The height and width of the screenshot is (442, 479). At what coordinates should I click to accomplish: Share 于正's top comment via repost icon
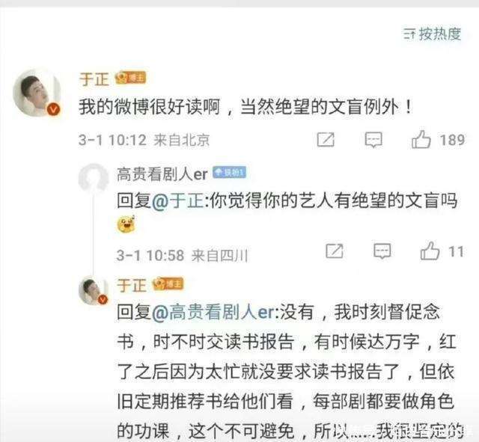click(326, 140)
